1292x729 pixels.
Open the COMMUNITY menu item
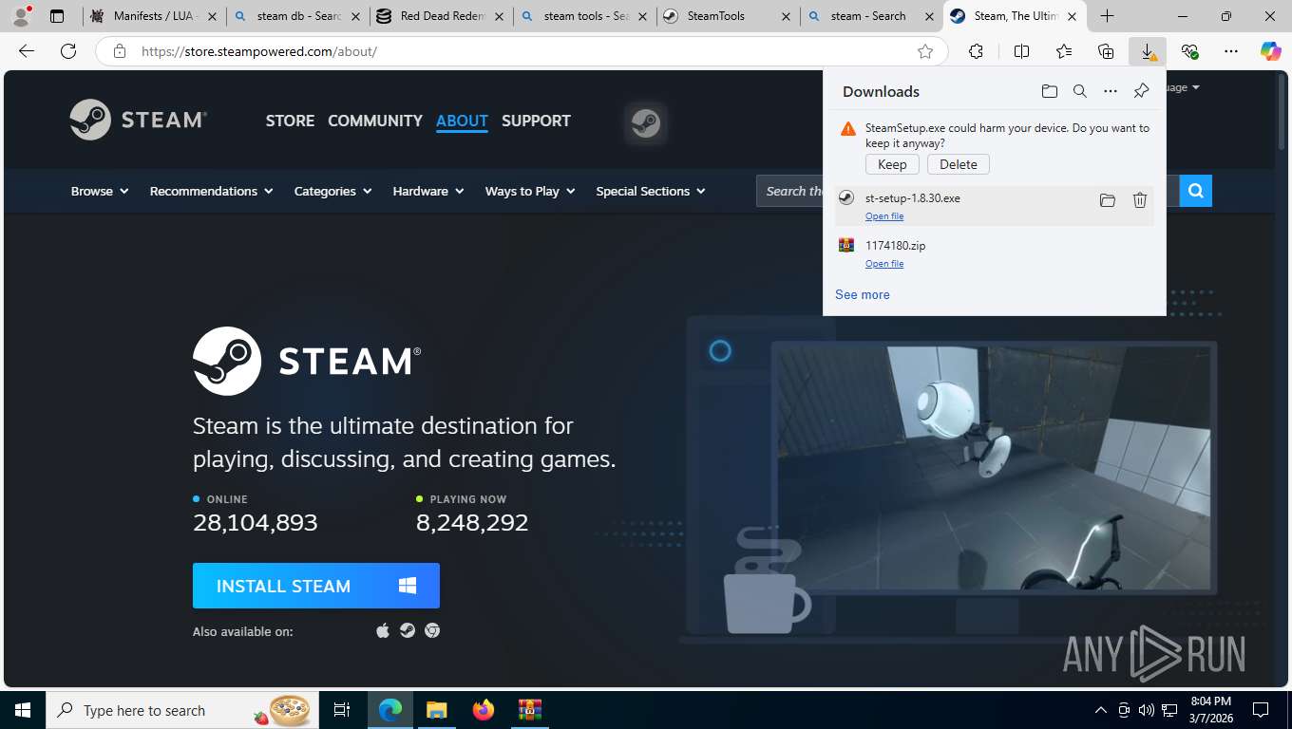point(375,121)
